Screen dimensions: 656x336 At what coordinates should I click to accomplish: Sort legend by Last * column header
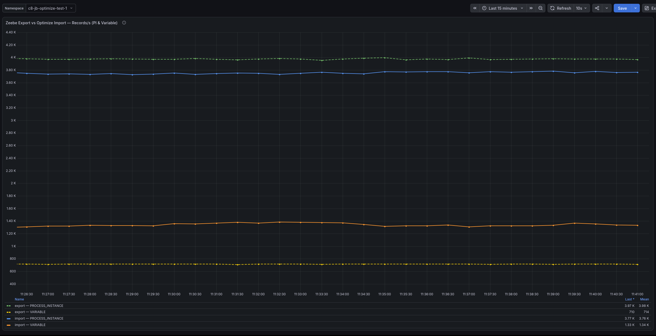630,299
